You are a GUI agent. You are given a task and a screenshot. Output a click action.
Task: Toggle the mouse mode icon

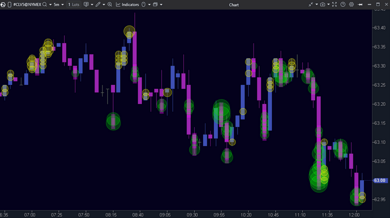point(143,5)
